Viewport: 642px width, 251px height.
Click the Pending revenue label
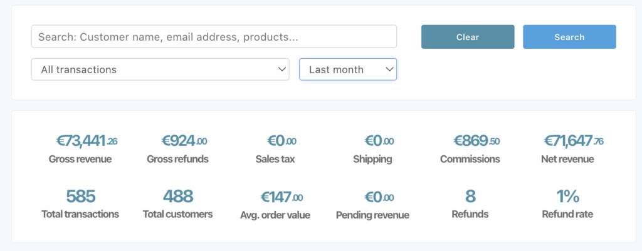[x=372, y=215]
